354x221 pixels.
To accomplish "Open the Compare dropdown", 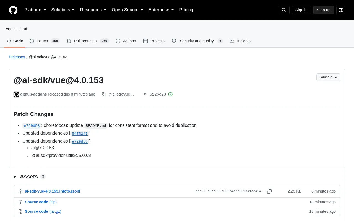I will pyautogui.click(x=328, y=77).
